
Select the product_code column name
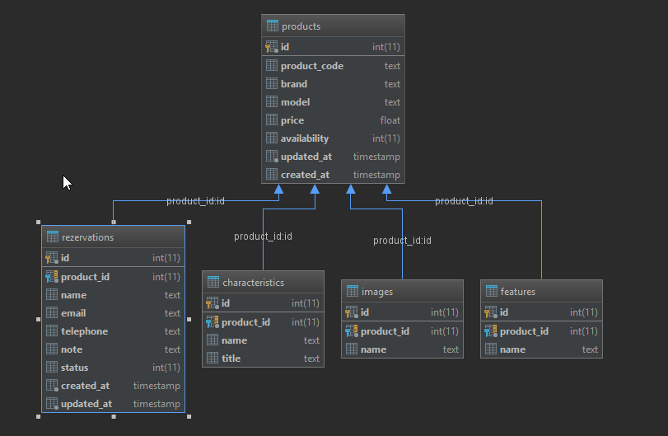coord(312,66)
